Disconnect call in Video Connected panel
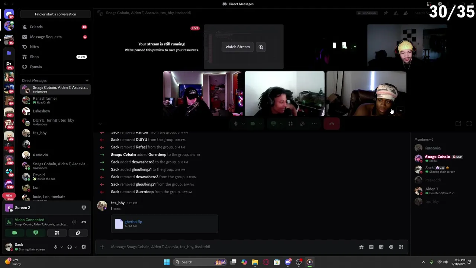Screen dimensions: 476x268 click(84, 222)
